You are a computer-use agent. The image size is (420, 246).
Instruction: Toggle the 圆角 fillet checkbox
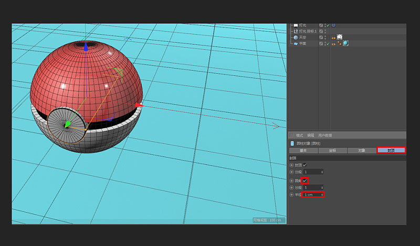(x=305, y=181)
